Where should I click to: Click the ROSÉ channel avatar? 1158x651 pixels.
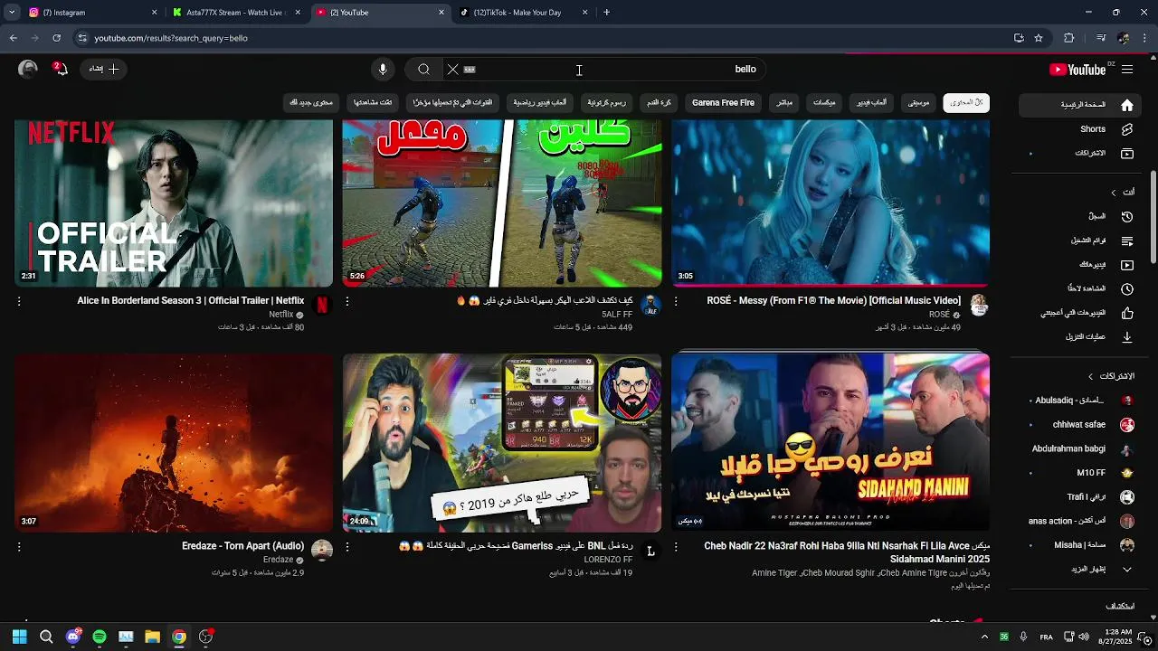(x=979, y=305)
